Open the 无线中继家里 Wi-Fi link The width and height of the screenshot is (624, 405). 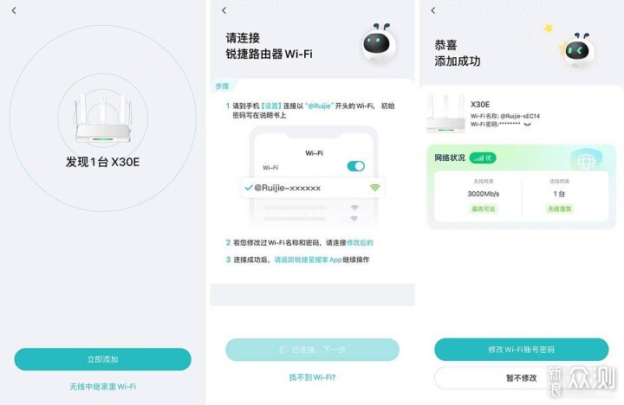click(x=102, y=386)
